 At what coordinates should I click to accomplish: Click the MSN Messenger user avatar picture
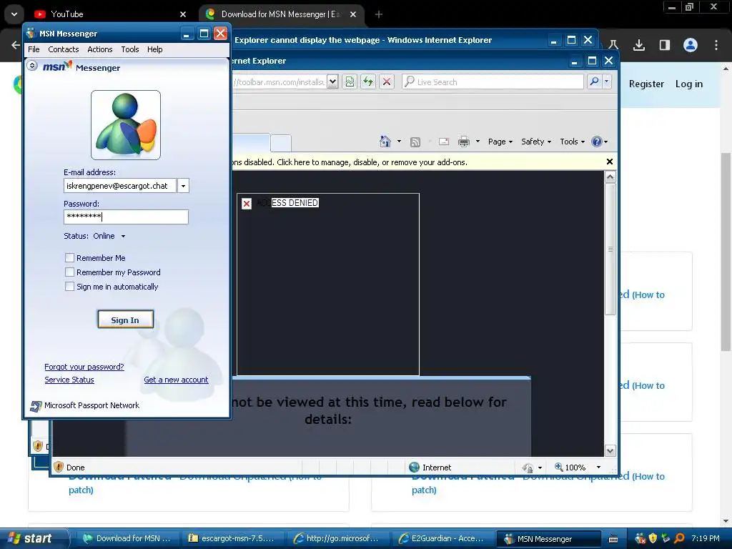(x=126, y=125)
